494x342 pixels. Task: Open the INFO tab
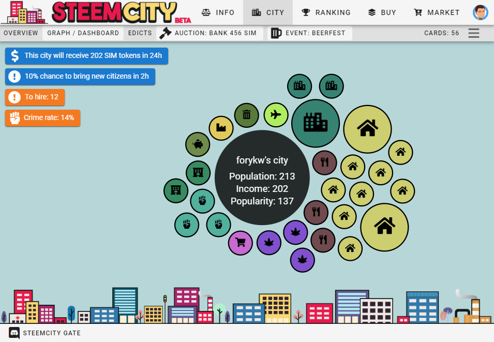click(218, 12)
